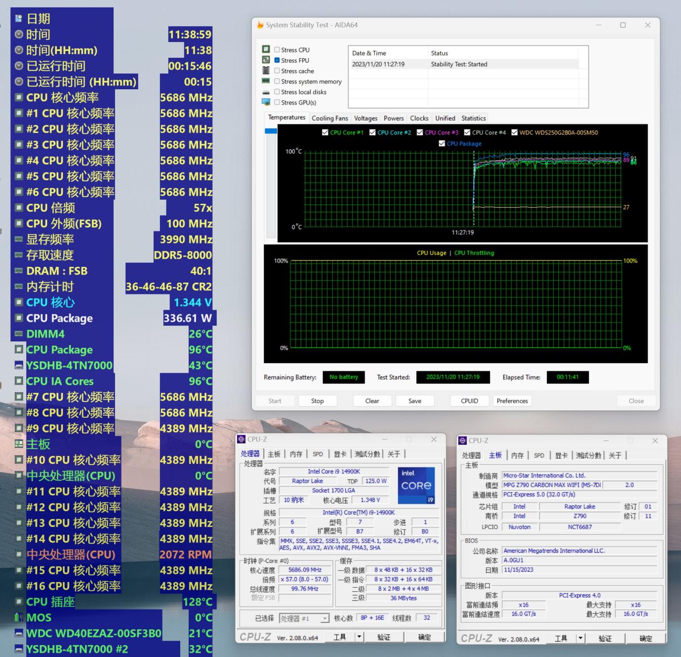
Task: Click 确定 button in right CPU-Z
Action: point(645,638)
